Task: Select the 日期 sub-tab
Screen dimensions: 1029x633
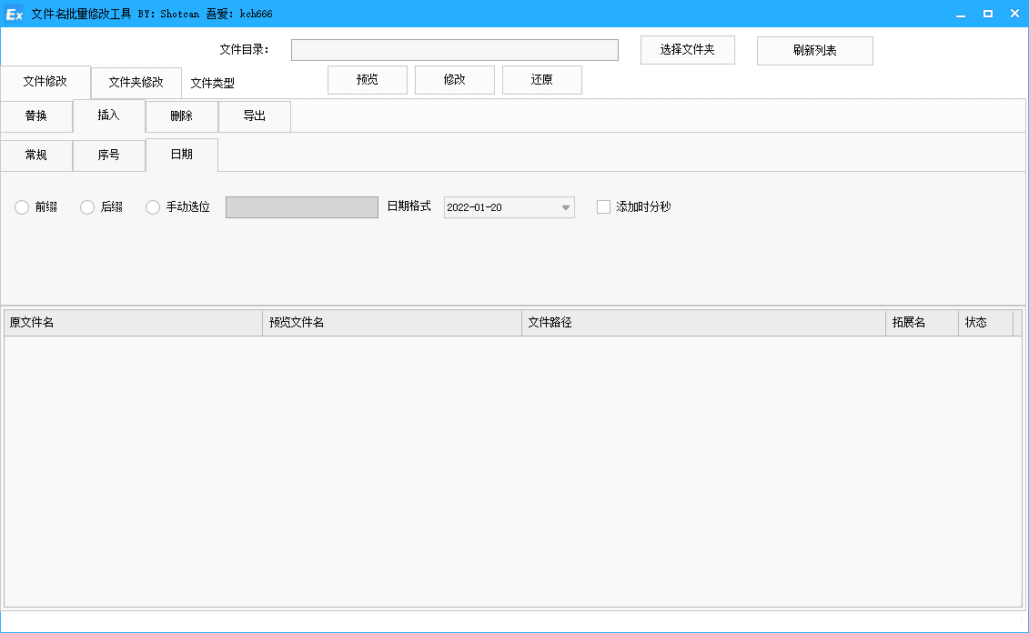Action: (182, 155)
